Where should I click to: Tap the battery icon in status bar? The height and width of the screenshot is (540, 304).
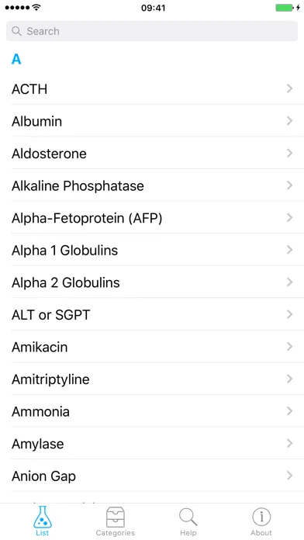click(285, 8)
